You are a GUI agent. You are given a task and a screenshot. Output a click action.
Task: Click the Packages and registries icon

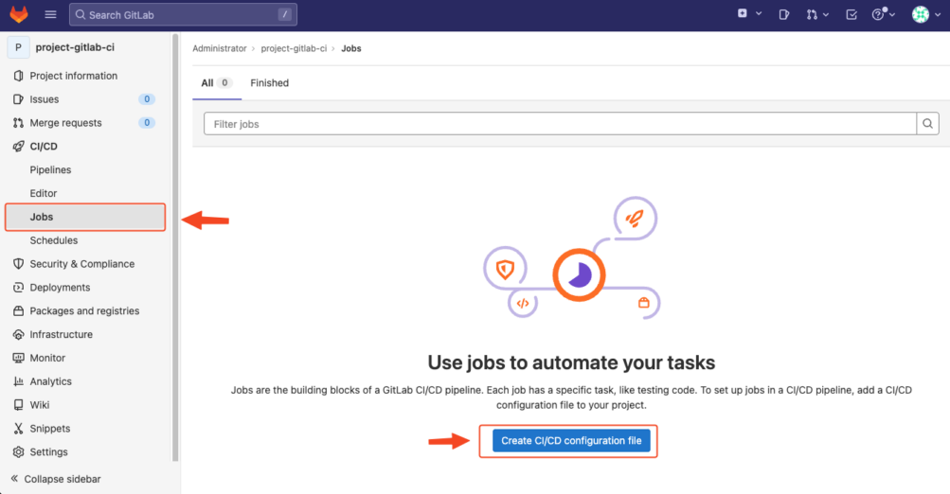pyautogui.click(x=18, y=311)
